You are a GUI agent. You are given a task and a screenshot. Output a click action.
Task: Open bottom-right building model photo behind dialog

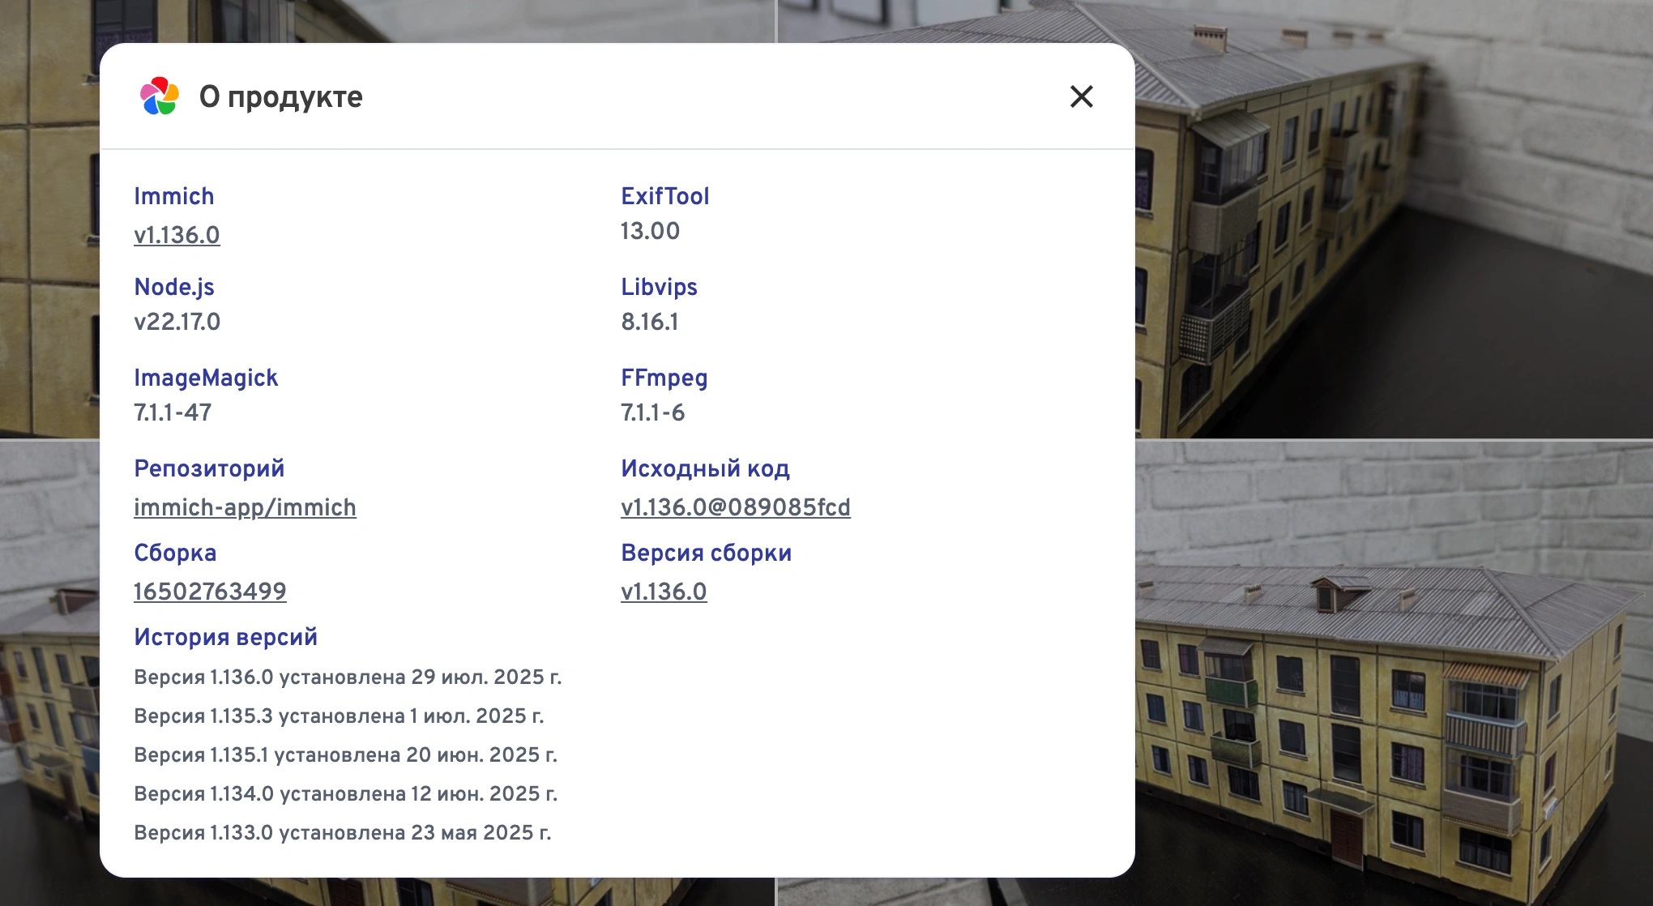point(1394,673)
